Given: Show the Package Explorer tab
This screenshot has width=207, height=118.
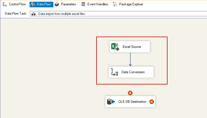Looking at the screenshot, I should (x=131, y=5).
